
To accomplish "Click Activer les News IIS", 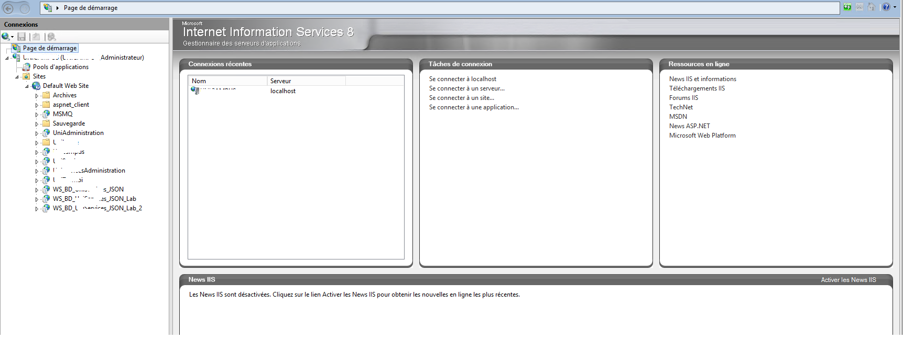I will 848,280.
